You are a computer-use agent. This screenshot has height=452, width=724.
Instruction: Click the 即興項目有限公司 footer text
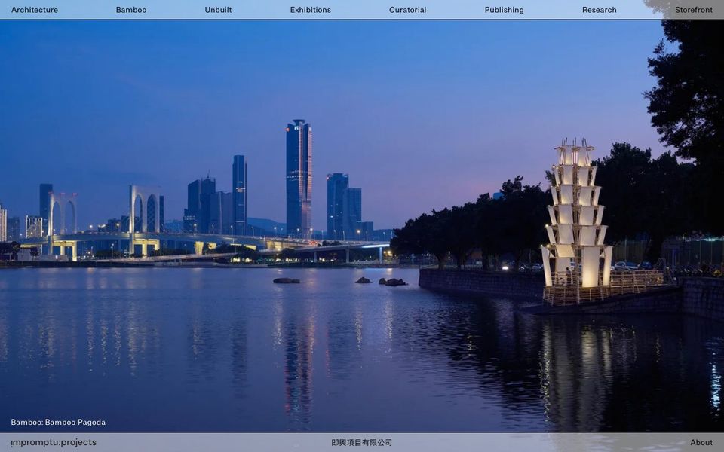point(361,443)
